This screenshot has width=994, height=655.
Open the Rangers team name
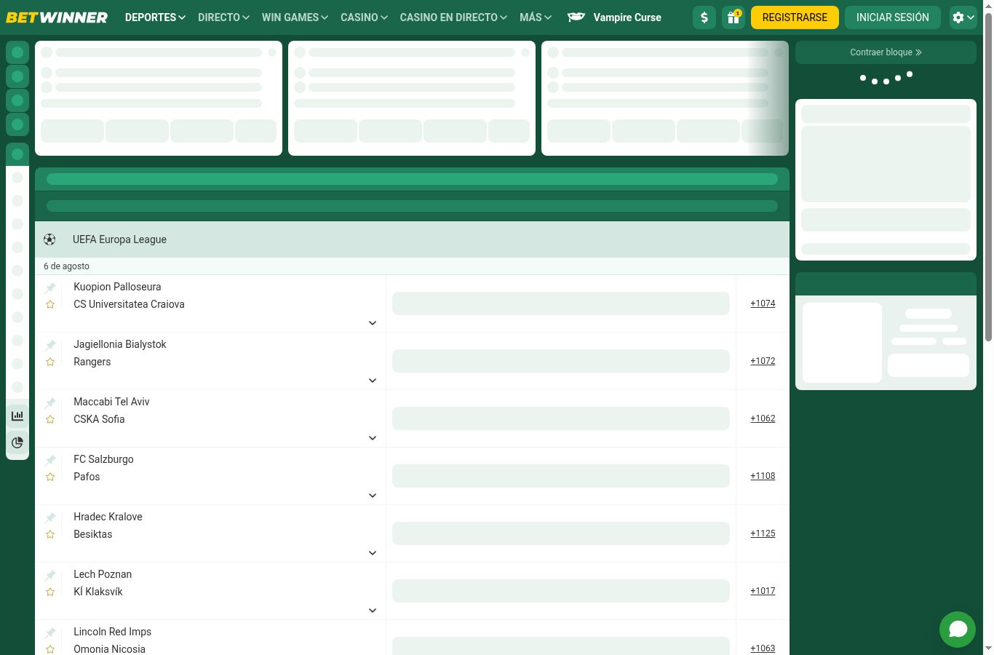92,362
